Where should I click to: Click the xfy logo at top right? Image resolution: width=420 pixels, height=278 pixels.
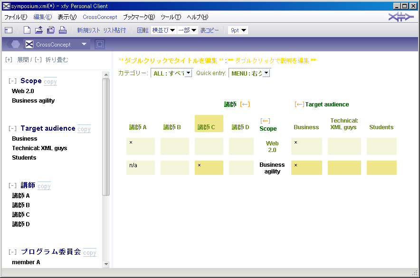pos(401,17)
